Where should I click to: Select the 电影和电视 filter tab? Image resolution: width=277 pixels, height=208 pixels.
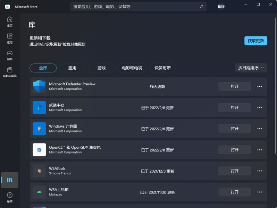pos(132,68)
